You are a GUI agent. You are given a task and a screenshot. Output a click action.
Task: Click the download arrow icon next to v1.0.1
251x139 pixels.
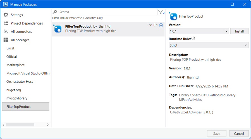click(x=161, y=25)
